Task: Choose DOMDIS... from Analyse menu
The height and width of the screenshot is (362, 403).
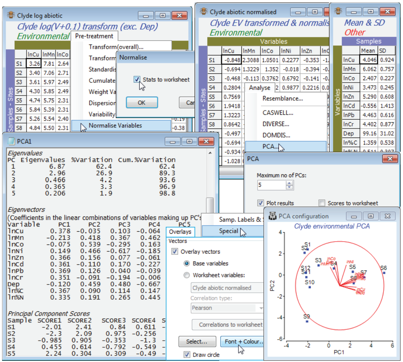Action: click(x=276, y=135)
